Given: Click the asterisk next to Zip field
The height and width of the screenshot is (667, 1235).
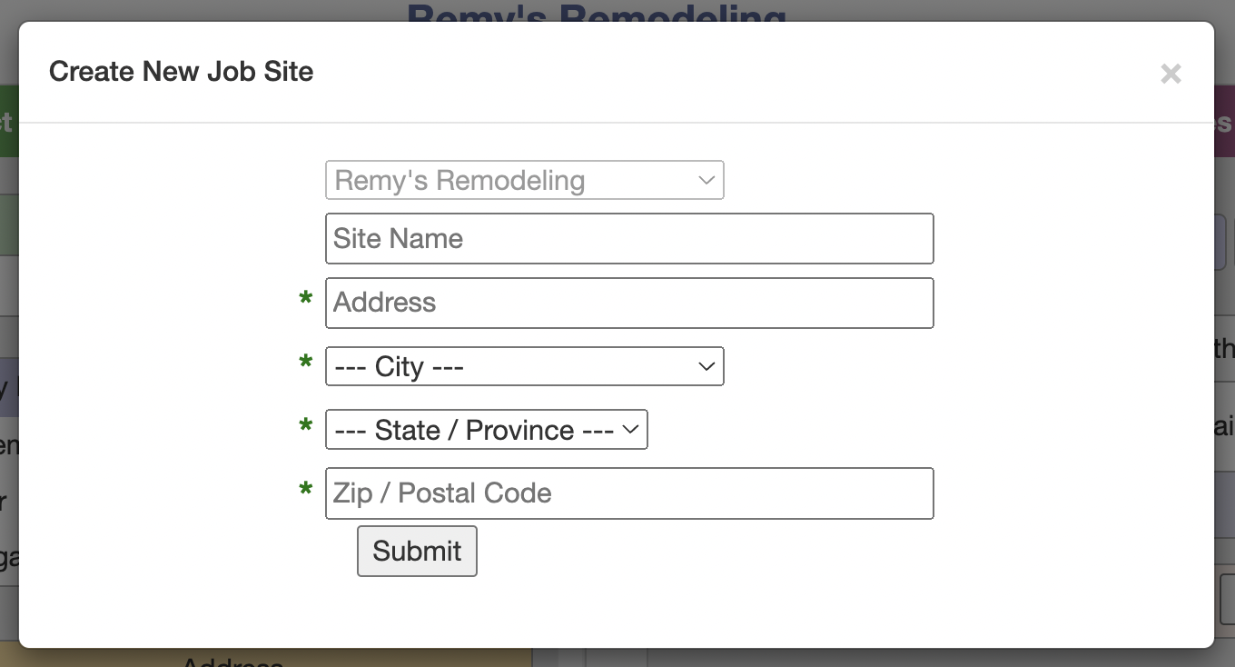Looking at the screenshot, I should 306,492.
